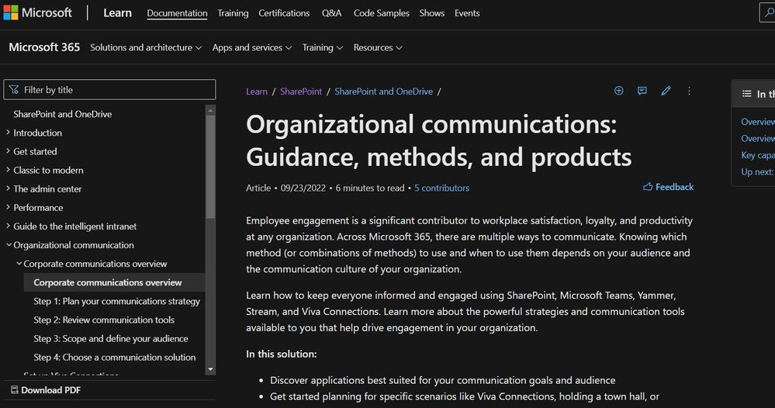Click the Filter by title field
The width and height of the screenshot is (775, 408).
pyautogui.click(x=109, y=90)
